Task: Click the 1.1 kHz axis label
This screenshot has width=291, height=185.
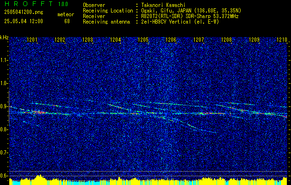Action: coord(4,60)
